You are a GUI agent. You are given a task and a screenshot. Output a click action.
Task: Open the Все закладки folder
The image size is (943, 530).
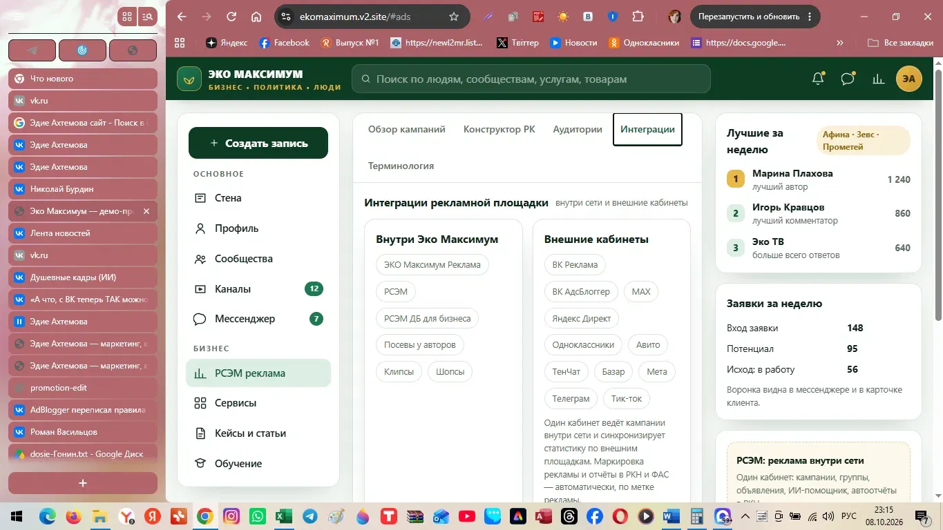tap(901, 43)
